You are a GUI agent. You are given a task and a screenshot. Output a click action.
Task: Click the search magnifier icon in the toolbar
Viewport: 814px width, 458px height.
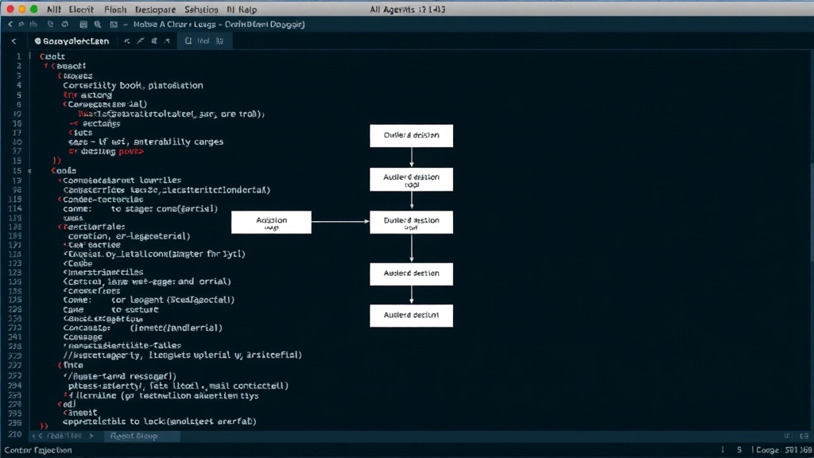point(98,25)
